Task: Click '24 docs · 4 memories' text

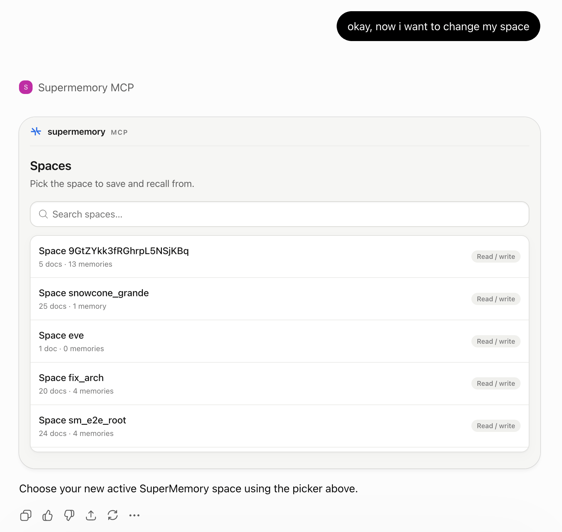Action: click(x=76, y=434)
